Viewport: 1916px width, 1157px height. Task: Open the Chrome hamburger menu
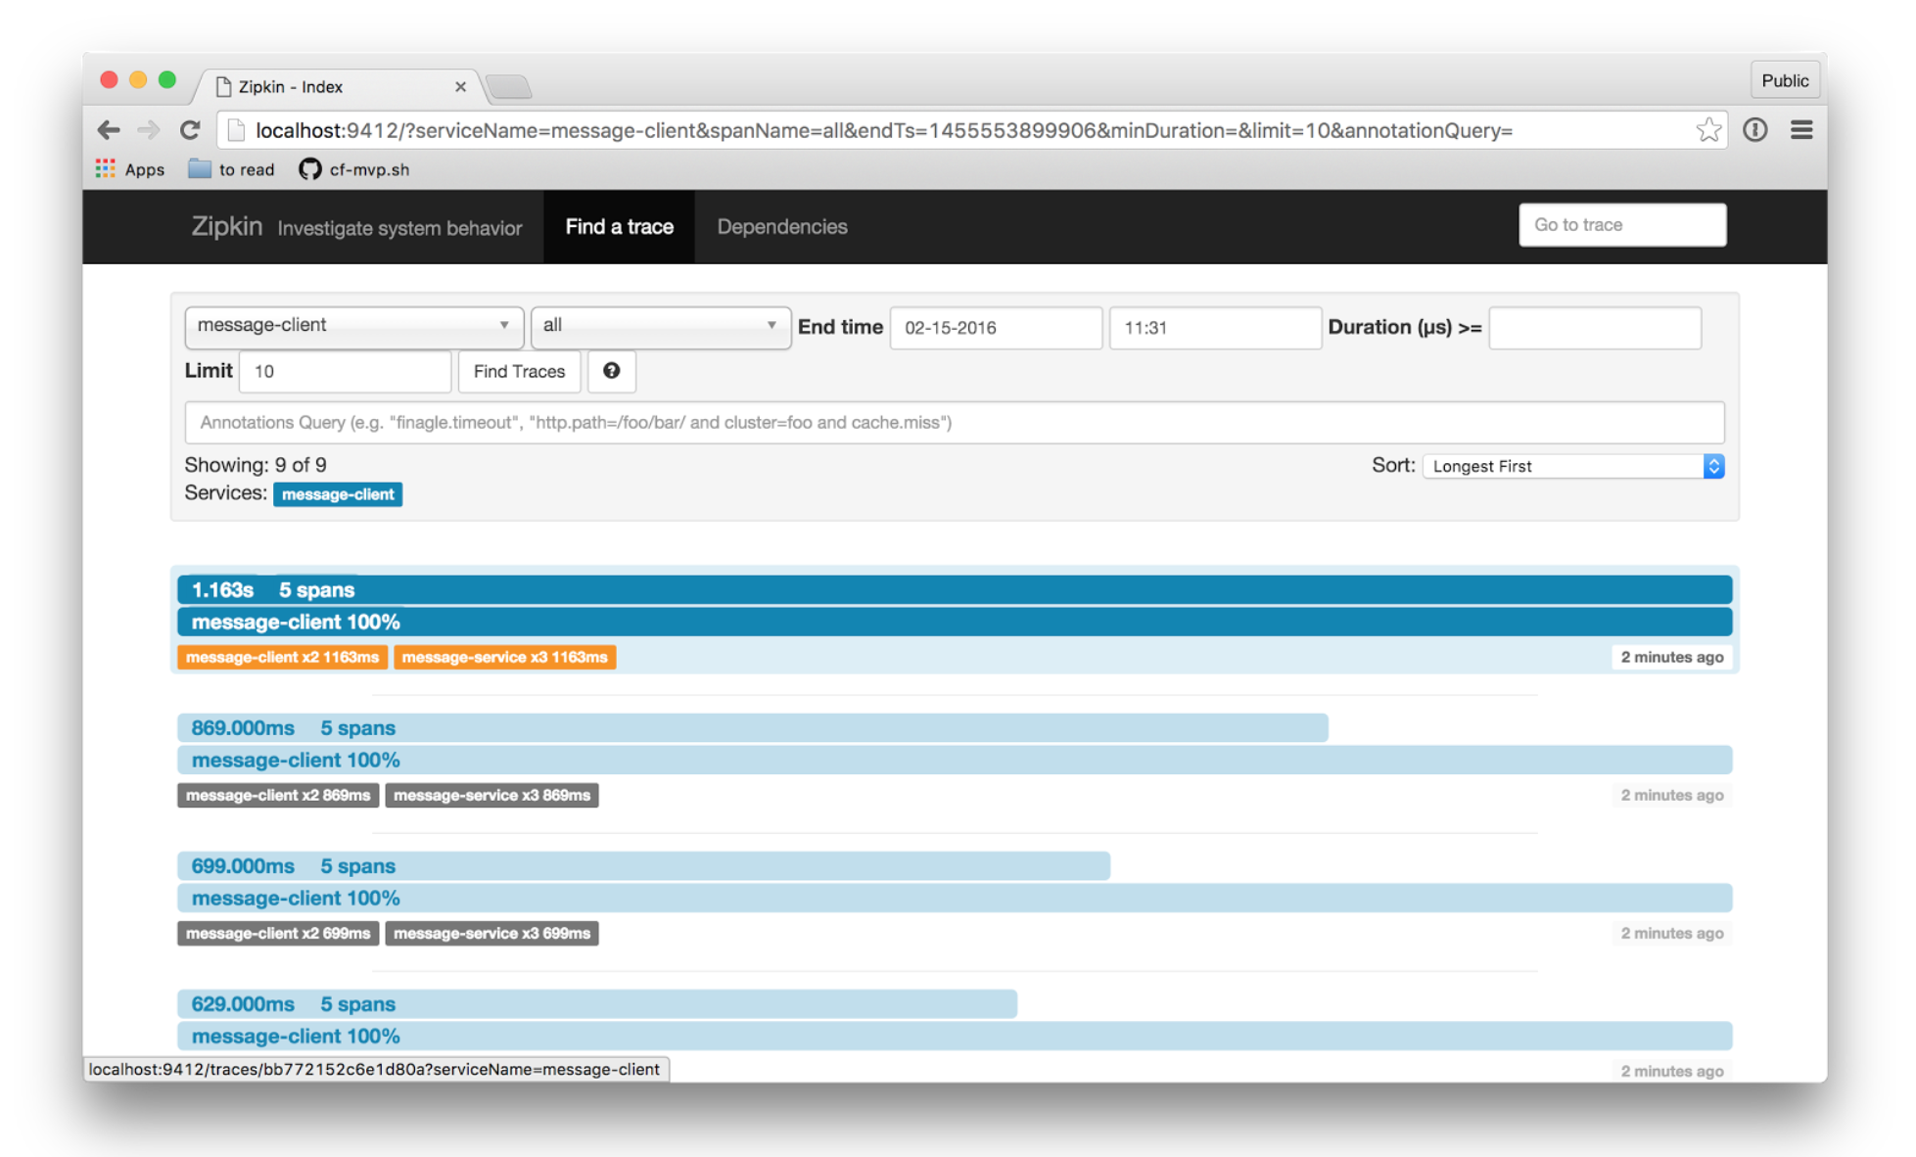tap(1800, 130)
